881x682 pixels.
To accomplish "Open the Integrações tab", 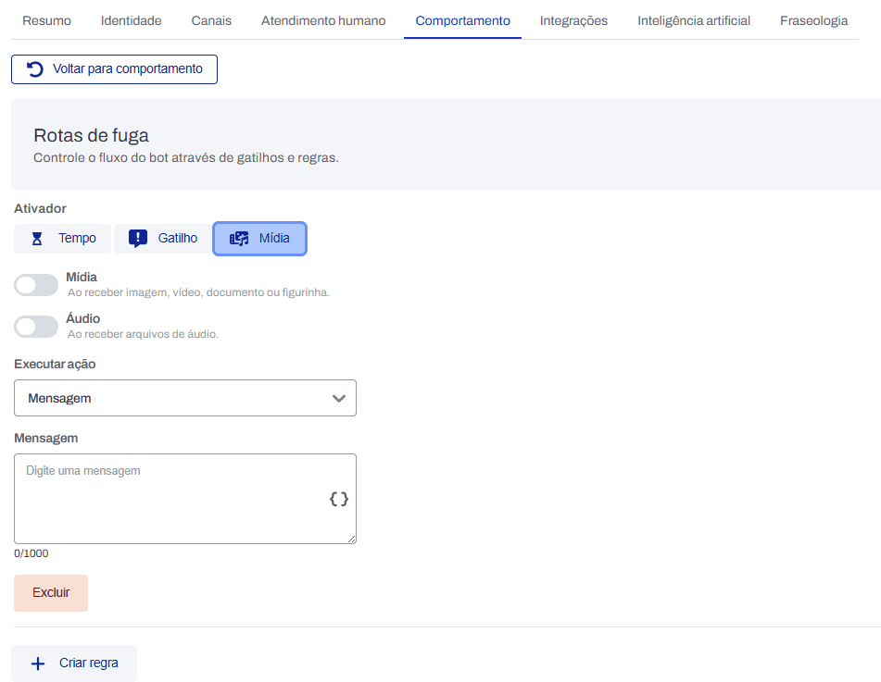I will [x=573, y=20].
